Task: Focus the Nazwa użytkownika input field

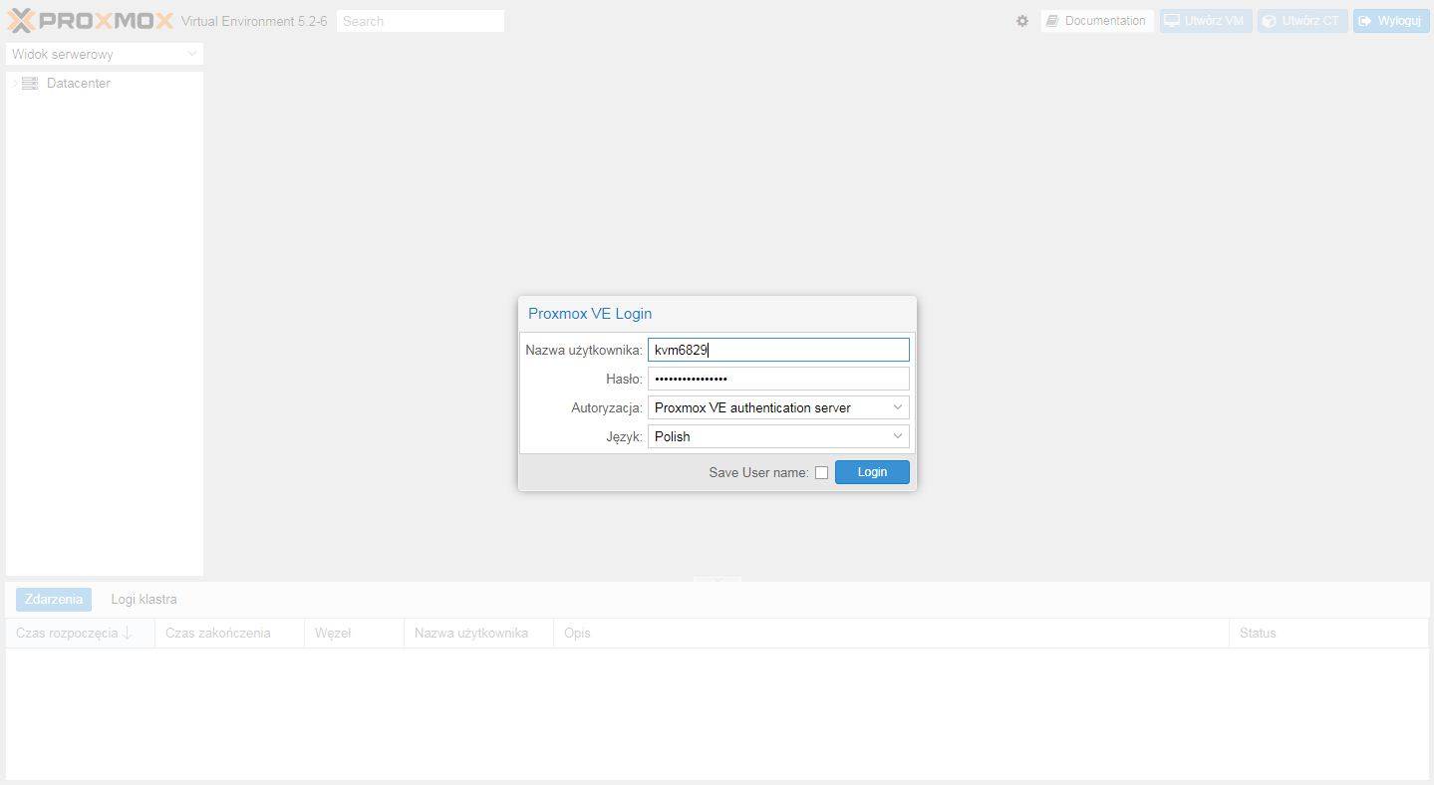Action: click(777, 350)
